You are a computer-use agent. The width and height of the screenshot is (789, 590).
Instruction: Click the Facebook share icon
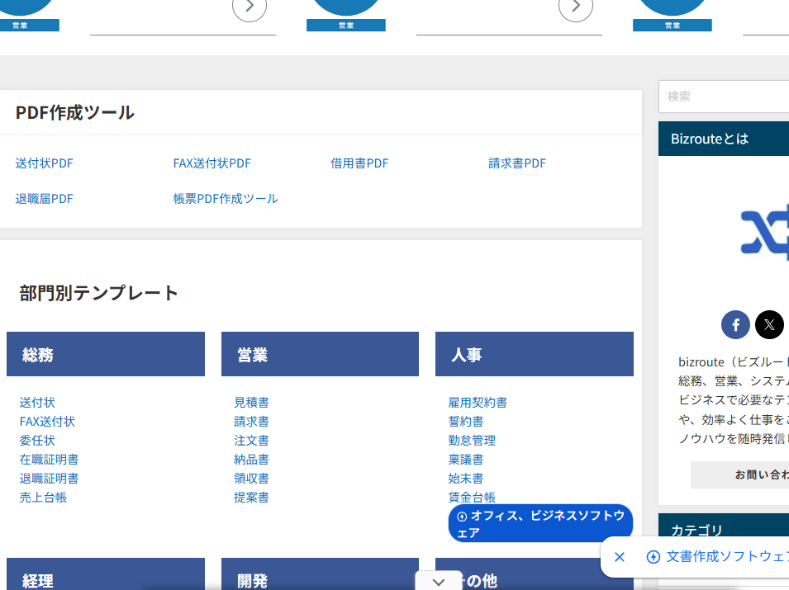[x=735, y=324]
